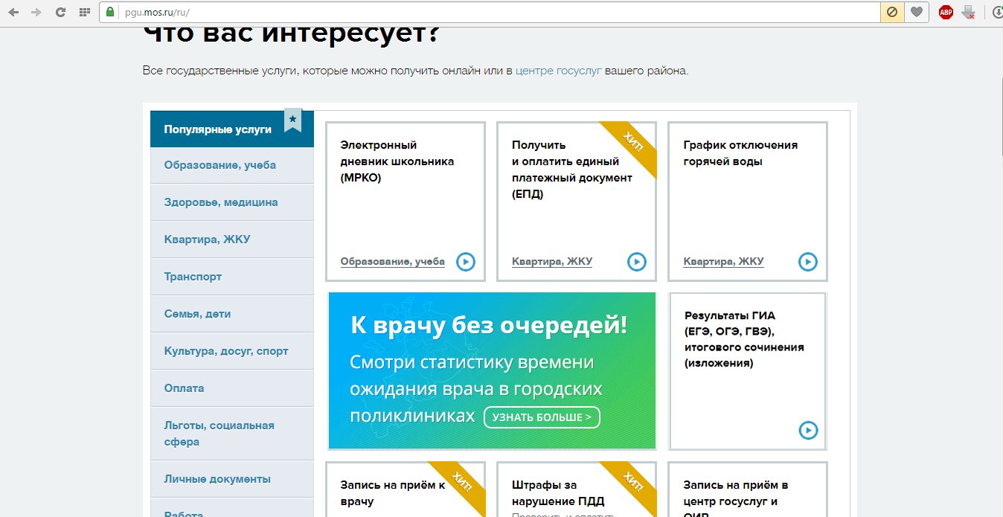Select Льготы, социальная сфера category
Image resolution: width=1003 pixels, height=517 pixels.
click(232, 434)
